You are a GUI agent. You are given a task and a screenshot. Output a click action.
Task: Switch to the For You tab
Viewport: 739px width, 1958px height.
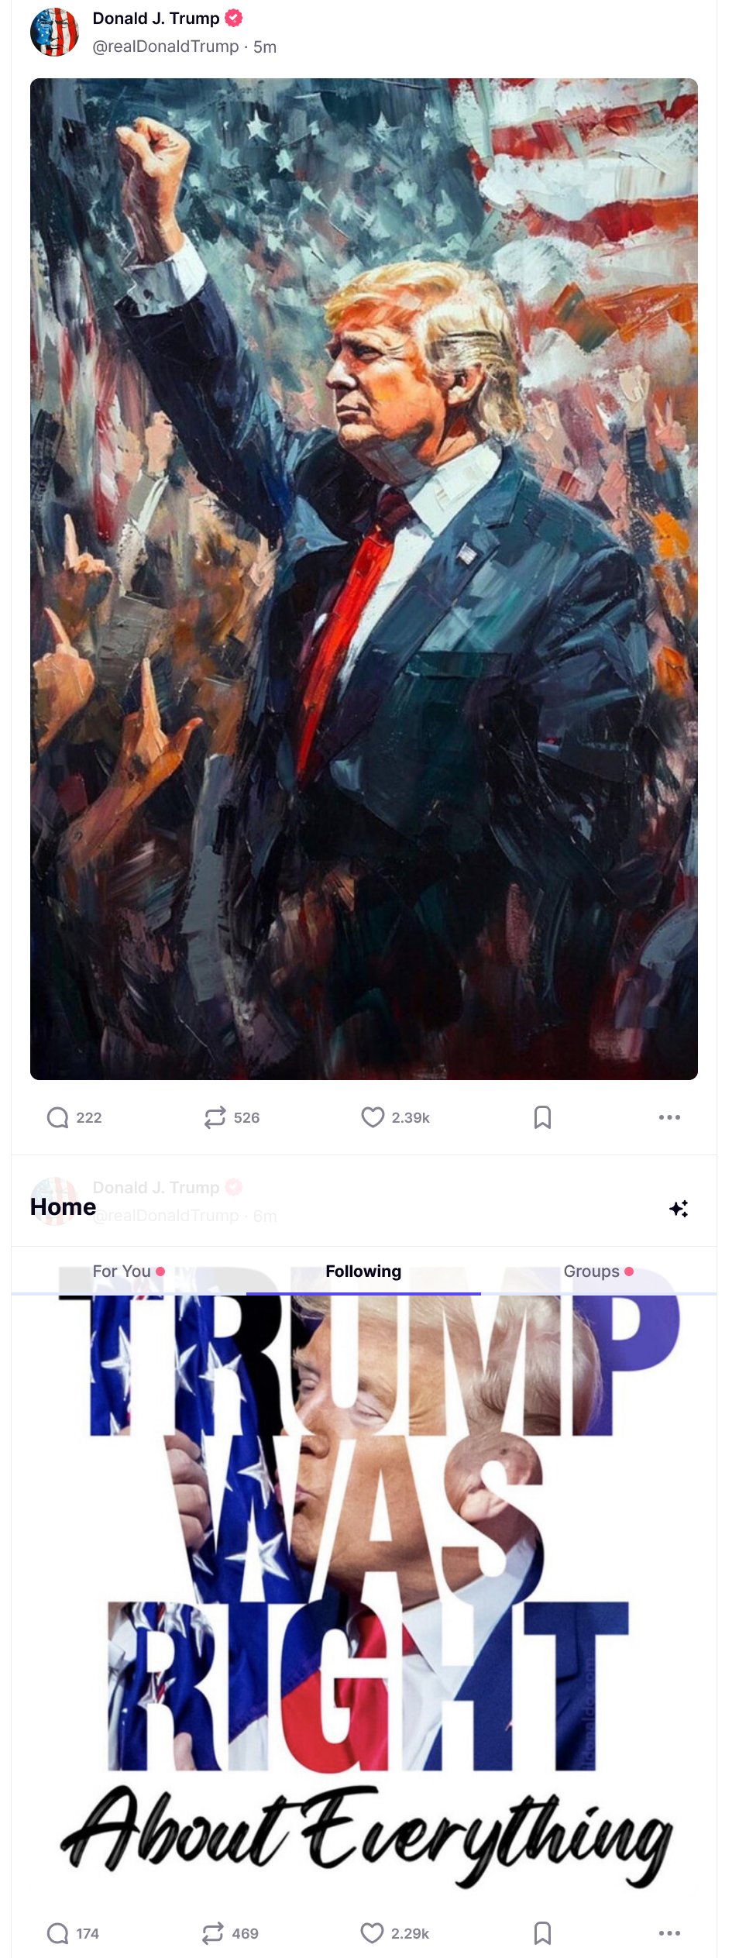pos(129,1271)
